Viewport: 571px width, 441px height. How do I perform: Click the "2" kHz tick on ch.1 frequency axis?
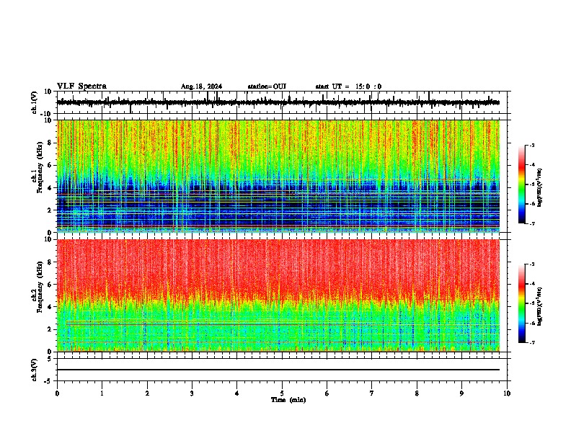pyautogui.click(x=50, y=210)
